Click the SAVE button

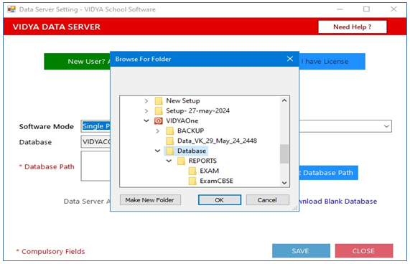coord(301,251)
